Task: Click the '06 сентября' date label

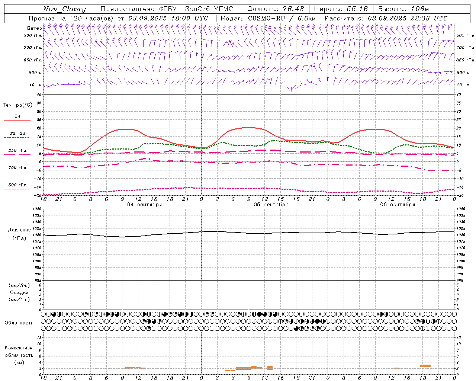Action: [x=398, y=205]
